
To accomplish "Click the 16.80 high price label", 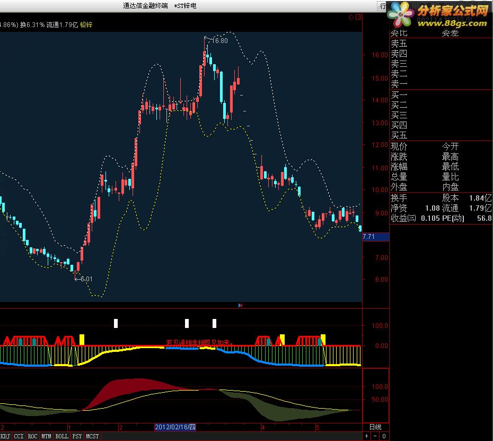I will pos(219,41).
